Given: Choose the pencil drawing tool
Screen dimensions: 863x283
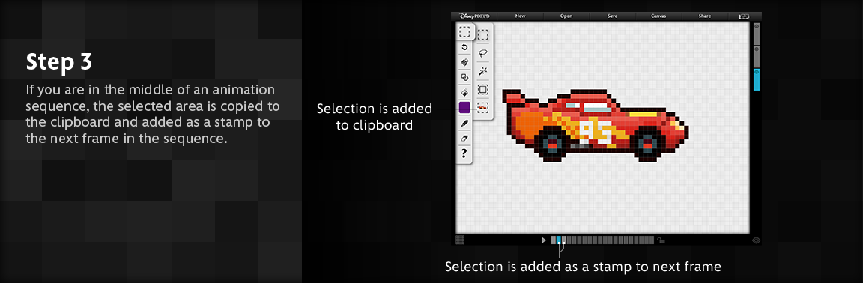Looking at the screenshot, I should coord(464,124).
